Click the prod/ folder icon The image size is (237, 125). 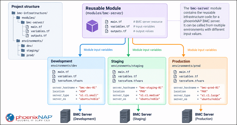coord(23,55)
